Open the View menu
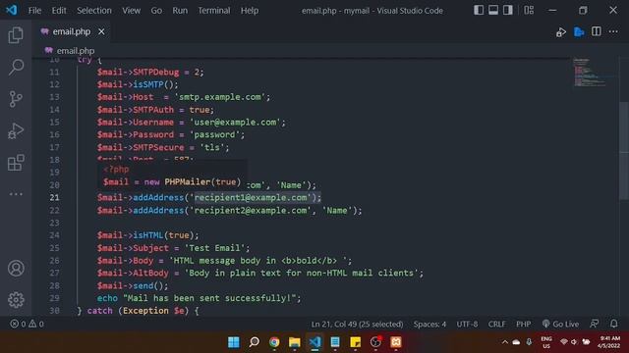The width and height of the screenshot is (629, 353). click(131, 11)
